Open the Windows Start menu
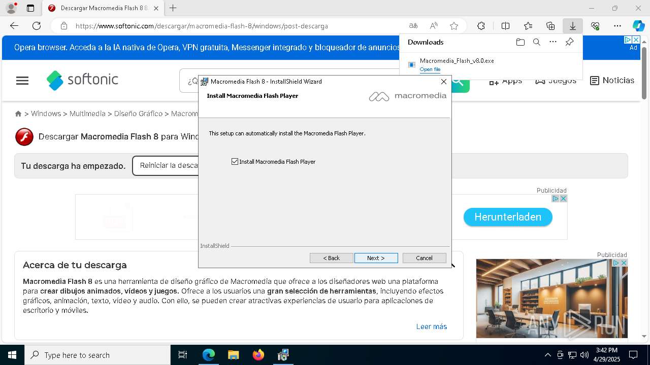Viewport: 650px width, 365px height. coord(12,355)
